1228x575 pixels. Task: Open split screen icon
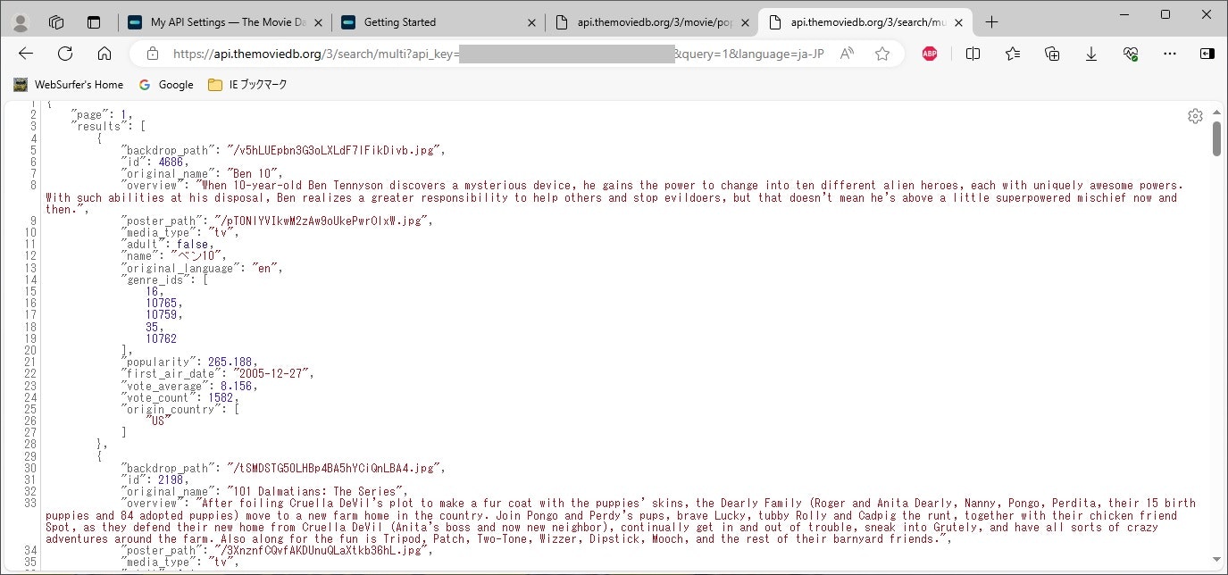tap(973, 54)
